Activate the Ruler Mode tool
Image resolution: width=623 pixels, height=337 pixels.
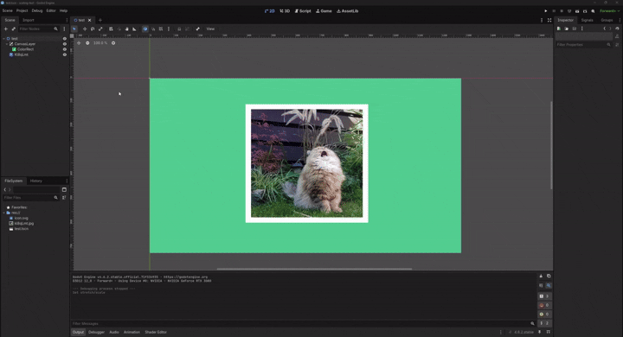[x=134, y=29]
